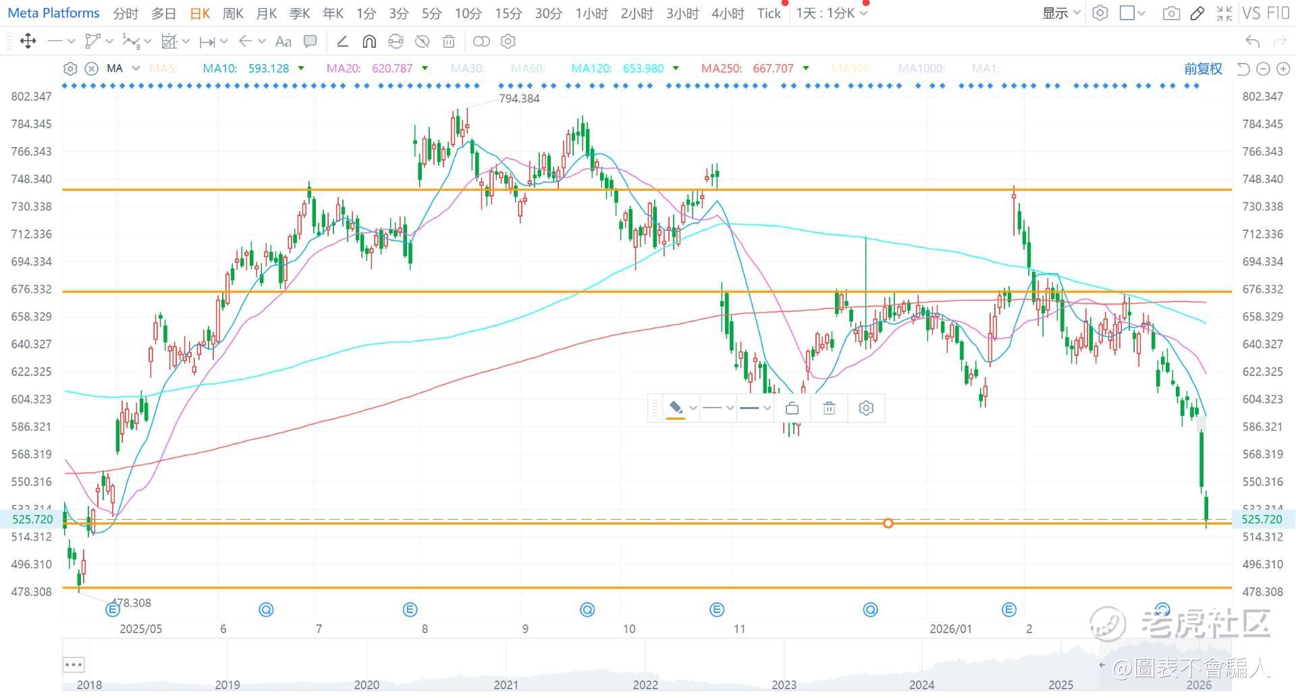Expand the wave tool options arrow
This screenshot has width=1296, height=698.
tap(148, 41)
